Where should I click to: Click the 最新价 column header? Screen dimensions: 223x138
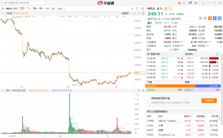pos(187,116)
